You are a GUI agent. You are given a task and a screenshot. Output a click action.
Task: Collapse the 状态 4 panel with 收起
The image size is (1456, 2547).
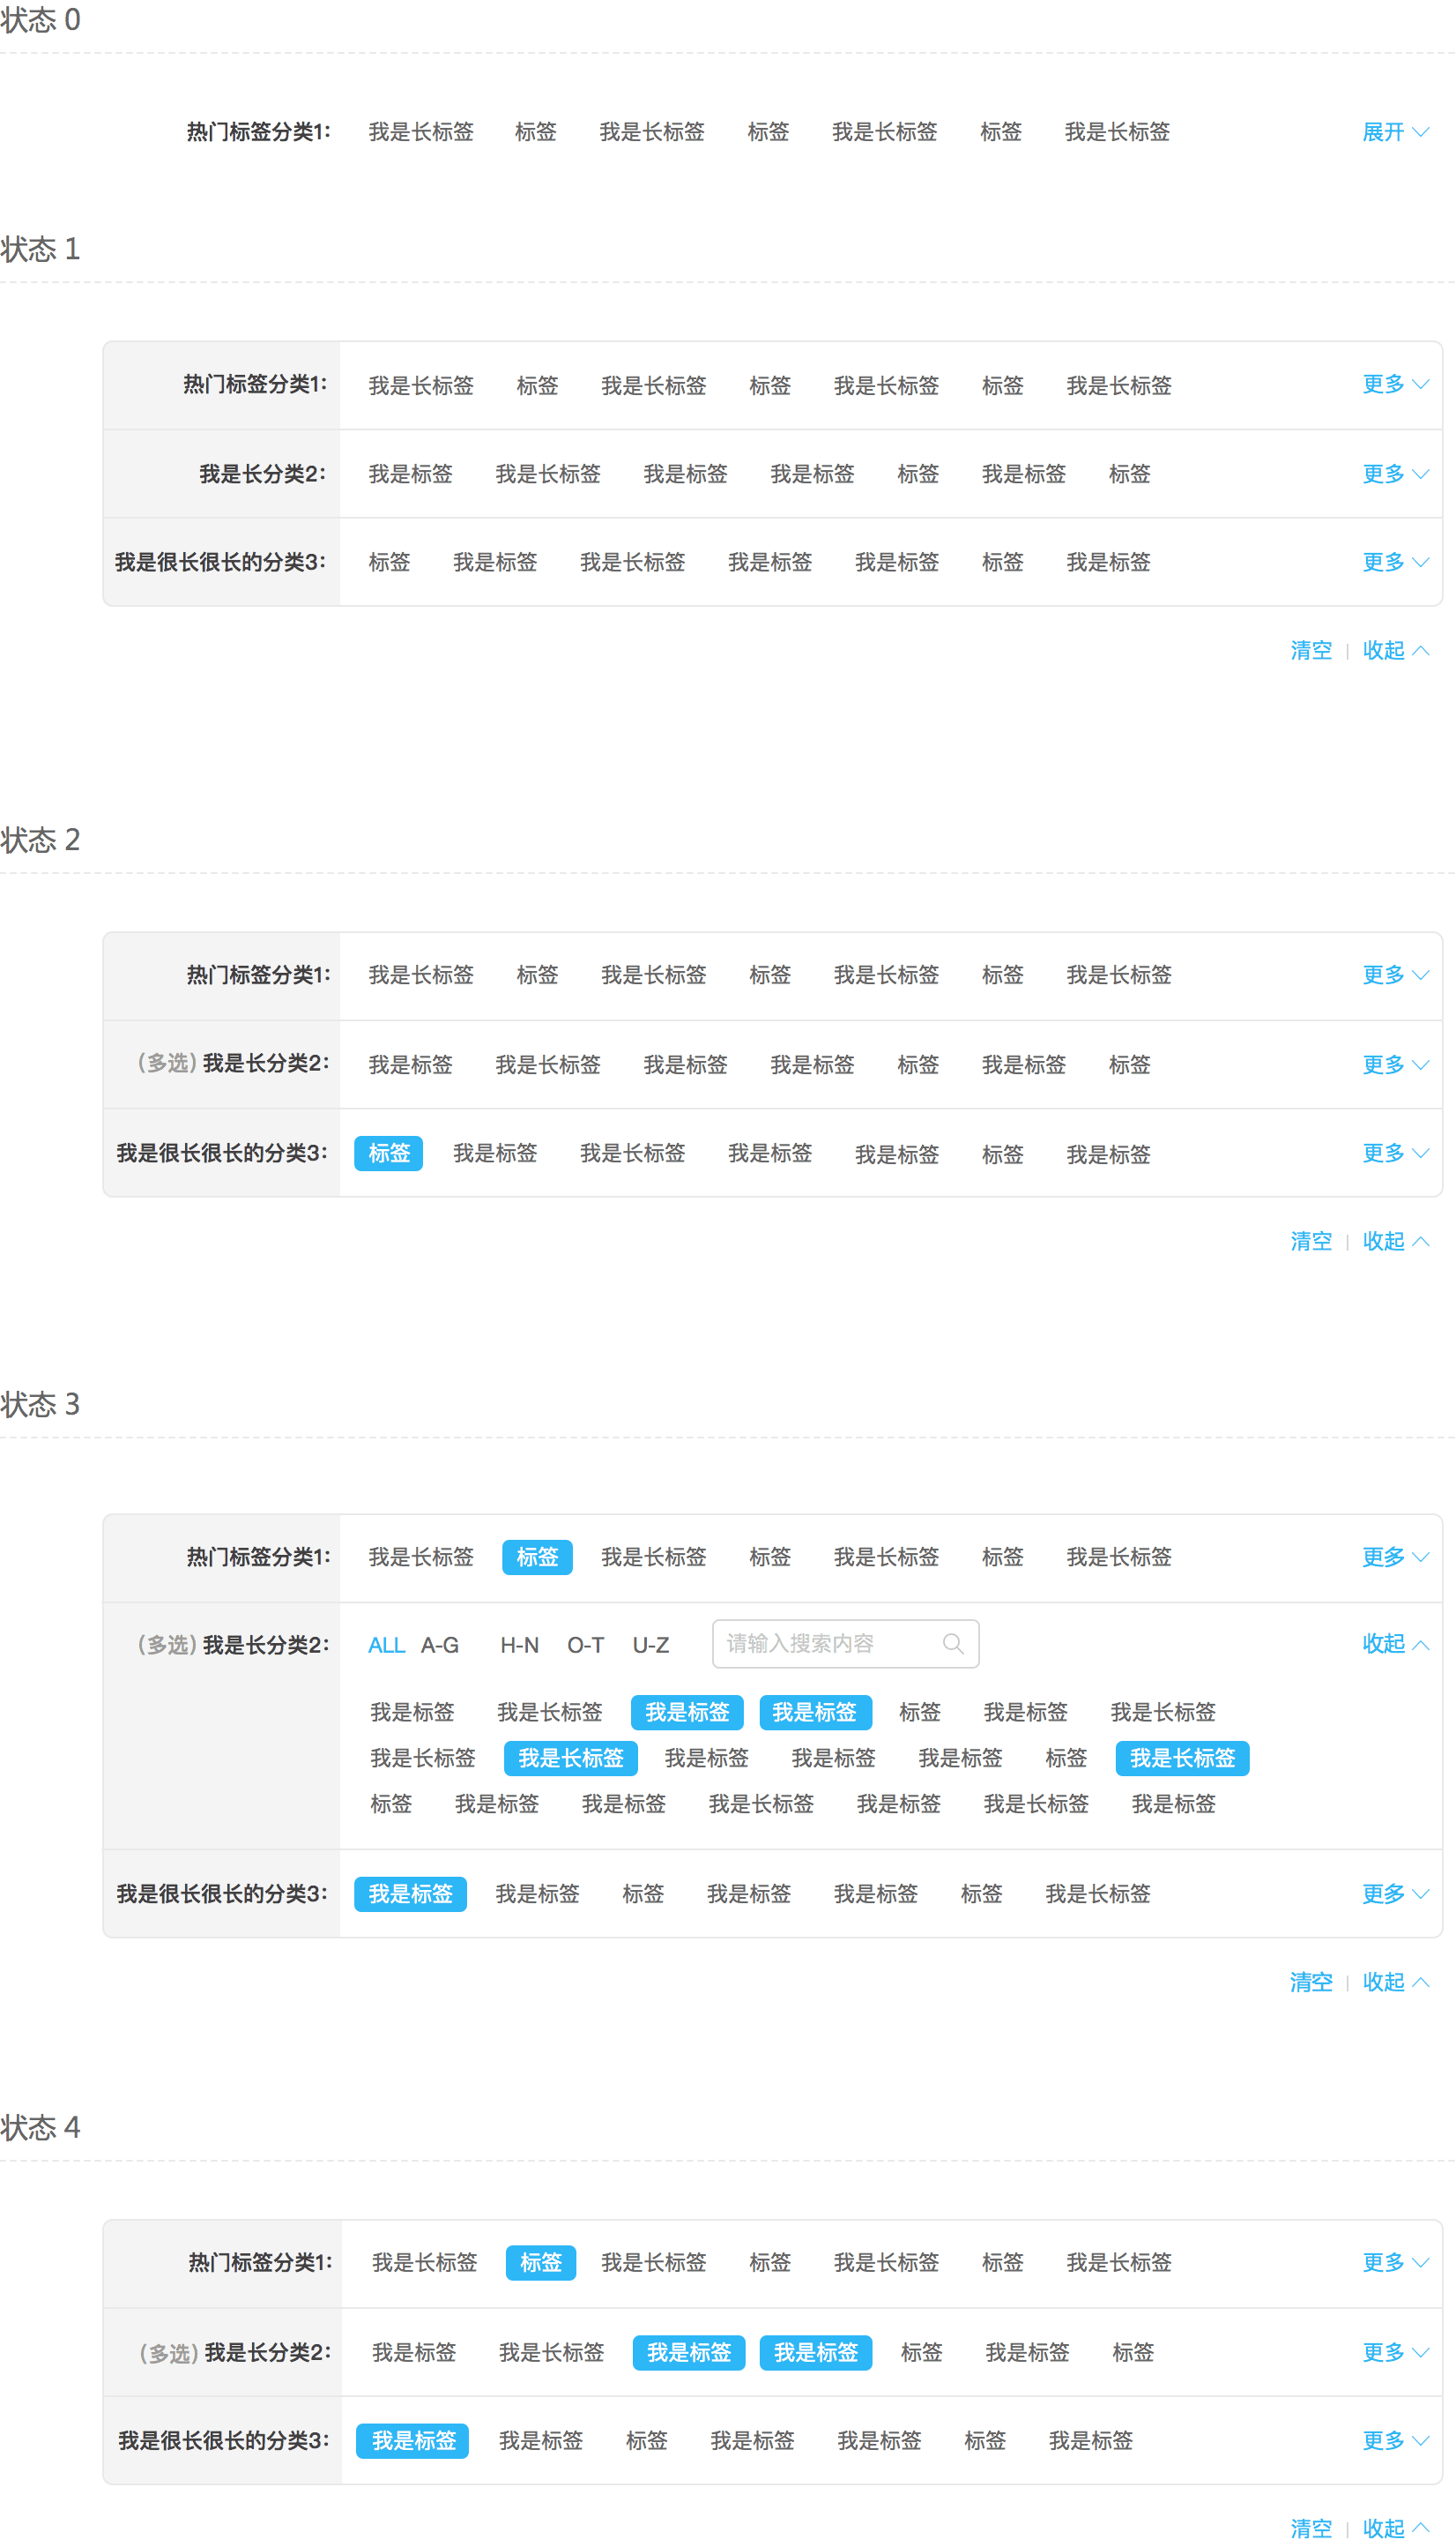click(x=1395, y=2529)
